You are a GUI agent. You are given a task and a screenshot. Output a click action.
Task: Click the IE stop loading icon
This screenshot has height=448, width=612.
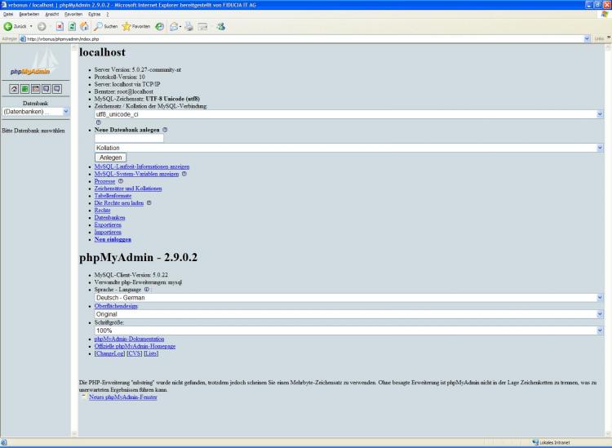[x=60, y=25]
